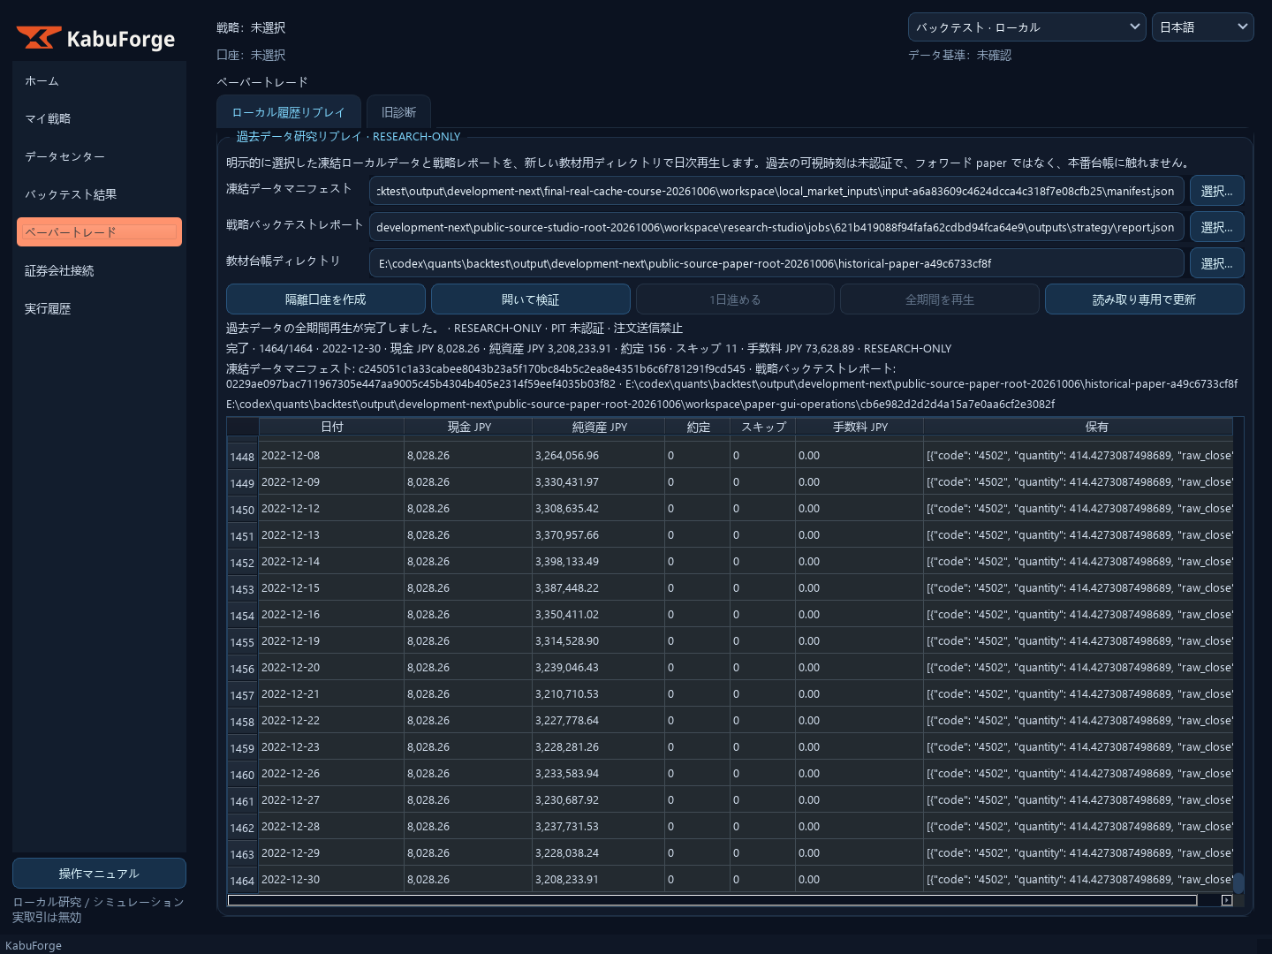This screenshot has width=1272, height=954.
Task: Open バックテスト結果 in the sidebar
Action: click(x=99, y=195)
